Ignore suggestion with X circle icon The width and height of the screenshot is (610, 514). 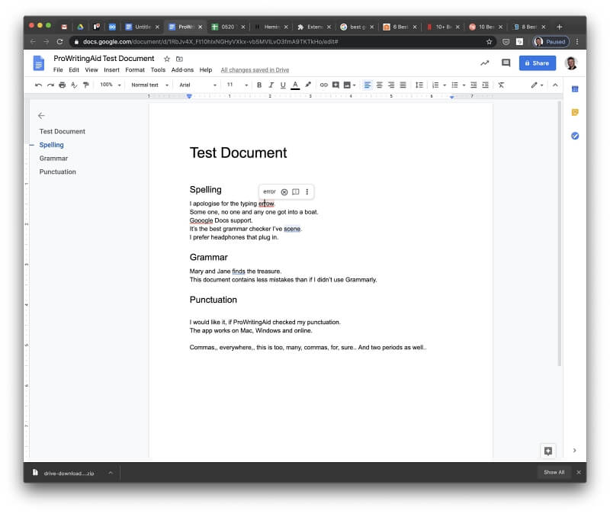[x=284, y=192]
